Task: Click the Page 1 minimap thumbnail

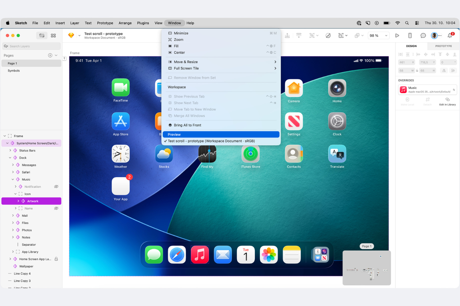Action: [366, 268]
